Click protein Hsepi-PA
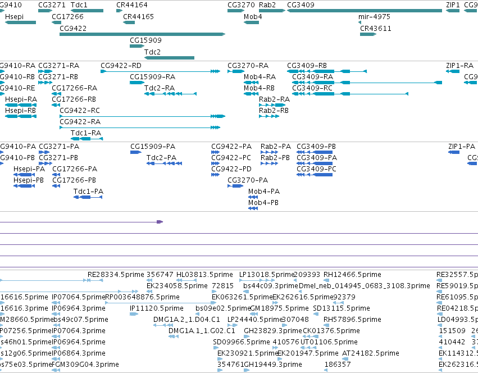478x373 pixels. (x=24, y=175)
